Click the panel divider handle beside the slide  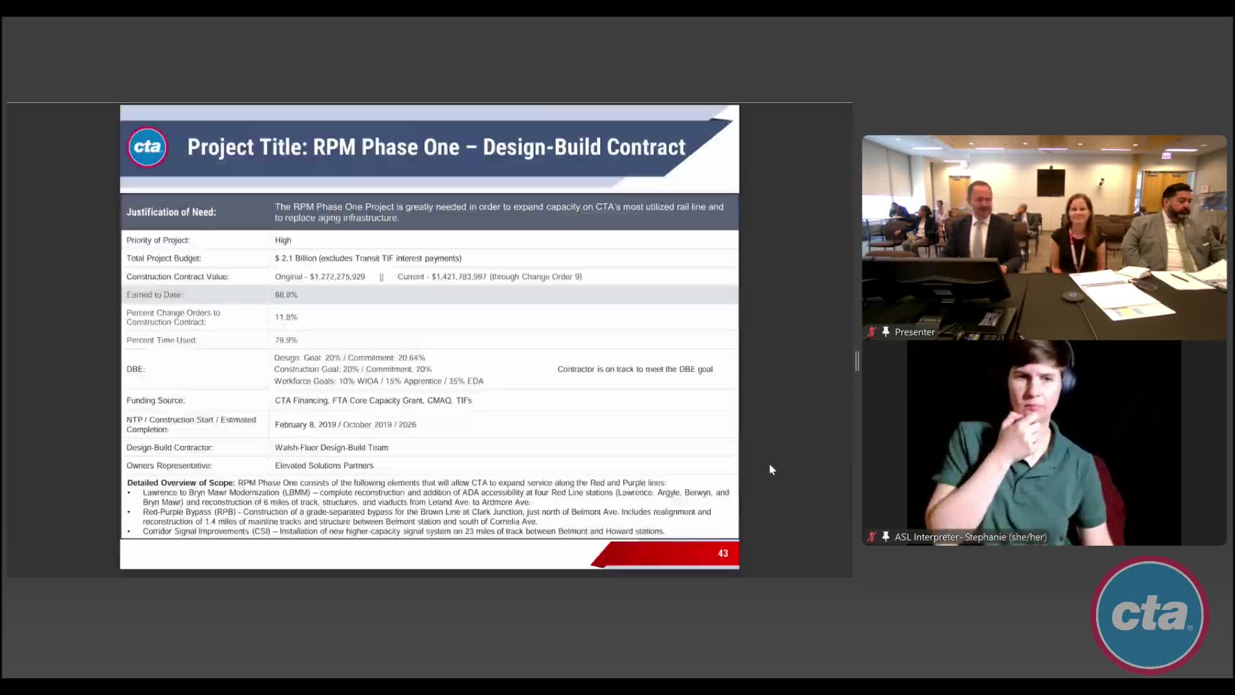point(857,361)
